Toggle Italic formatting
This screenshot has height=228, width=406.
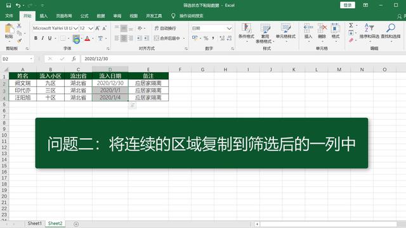click(x=43, y=38)
